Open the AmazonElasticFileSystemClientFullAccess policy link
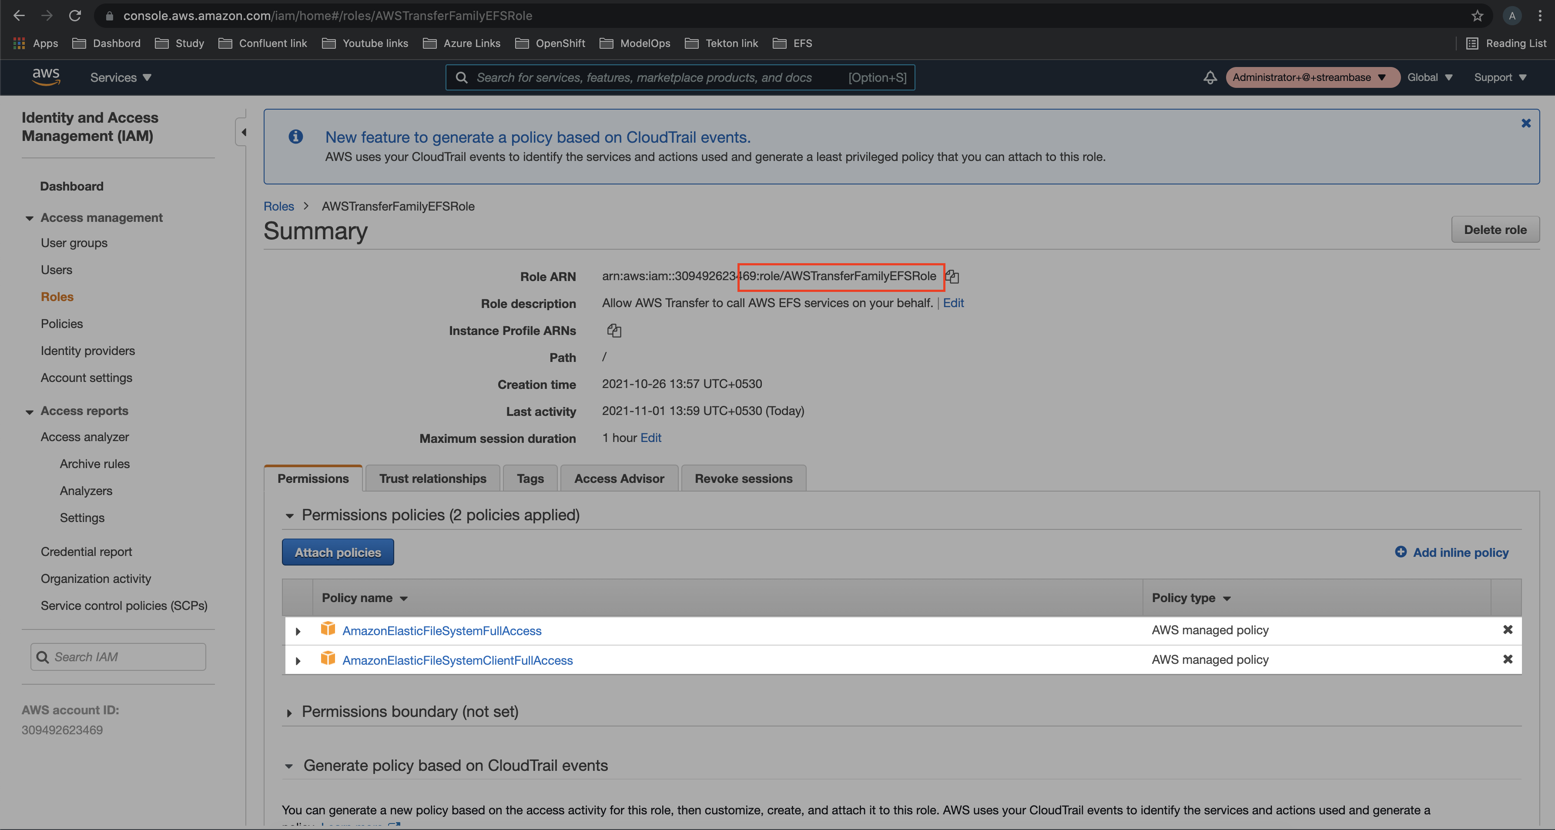 (458, 660)
